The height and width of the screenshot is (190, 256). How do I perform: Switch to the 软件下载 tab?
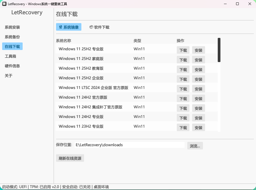99,27
